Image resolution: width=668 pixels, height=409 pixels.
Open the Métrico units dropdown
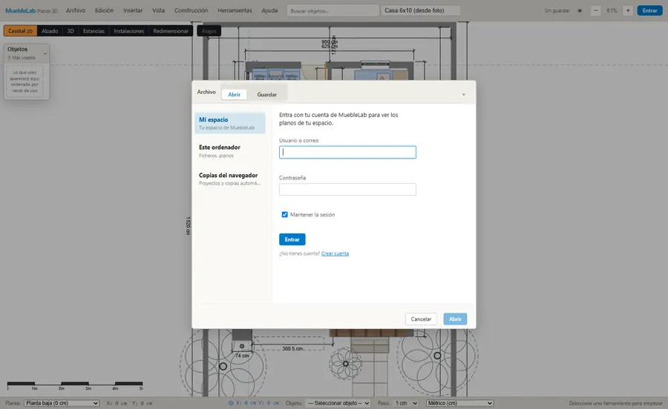pos(459,403)
